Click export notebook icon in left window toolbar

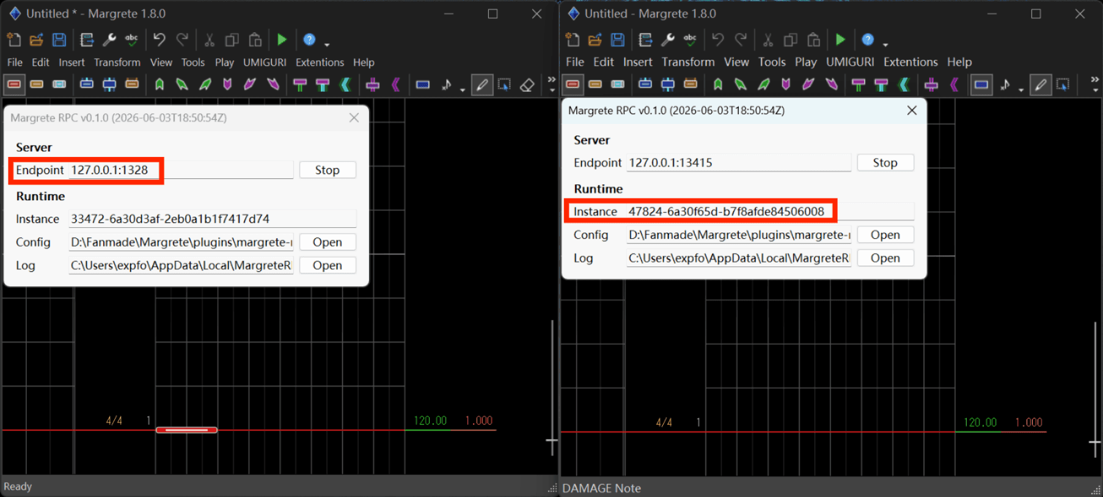[87, 40]
